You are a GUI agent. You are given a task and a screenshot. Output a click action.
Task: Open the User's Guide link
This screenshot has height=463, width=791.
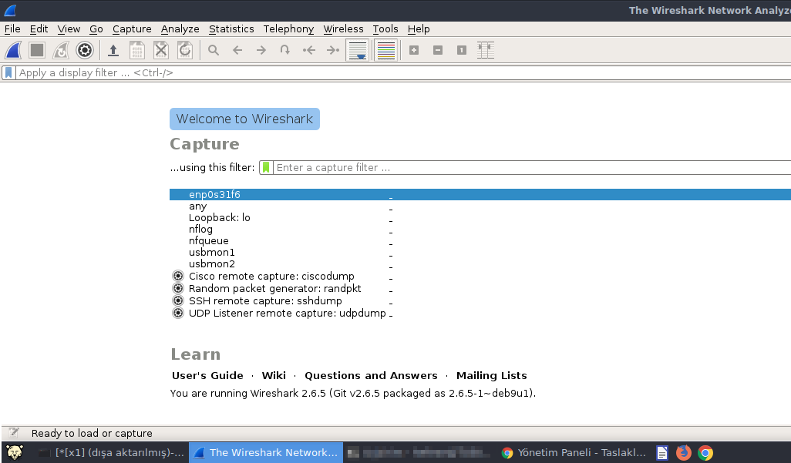[207, 376]
